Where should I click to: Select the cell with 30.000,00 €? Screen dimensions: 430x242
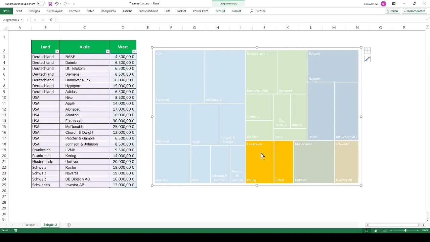coord(123,121)
